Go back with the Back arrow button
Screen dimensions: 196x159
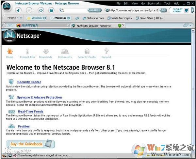tap(18, 10)
